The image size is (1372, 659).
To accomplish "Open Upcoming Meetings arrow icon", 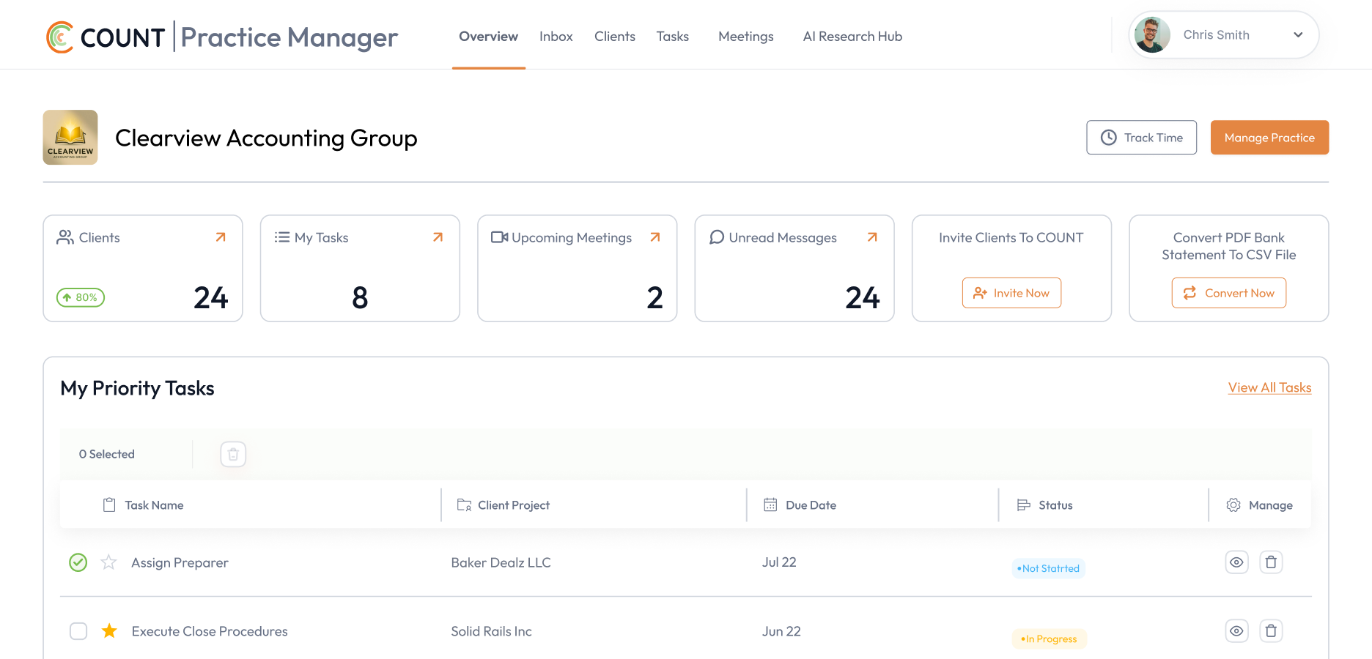I will [x=655, y=237].
